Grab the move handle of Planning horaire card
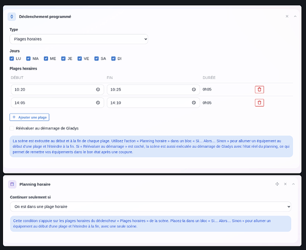The image size is (306, 250). pos(277,184)
